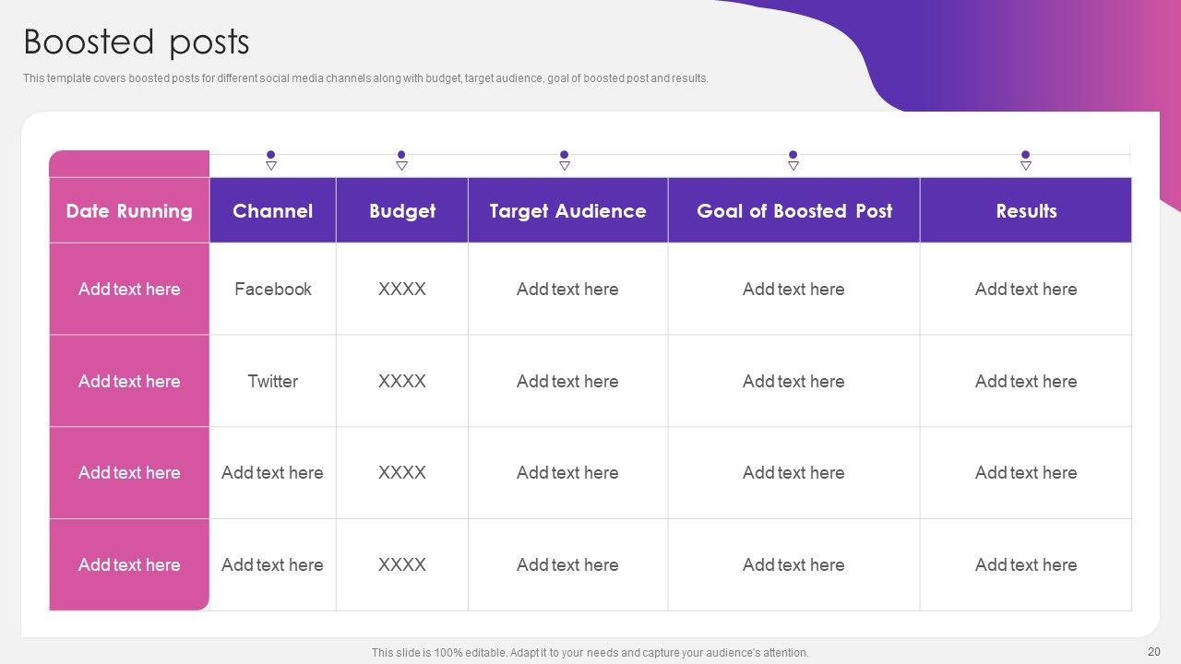The width and height of the screenshot is (1181, 664).
Task: Select the marker above the Target Audience column
Action: click(565, 160)
